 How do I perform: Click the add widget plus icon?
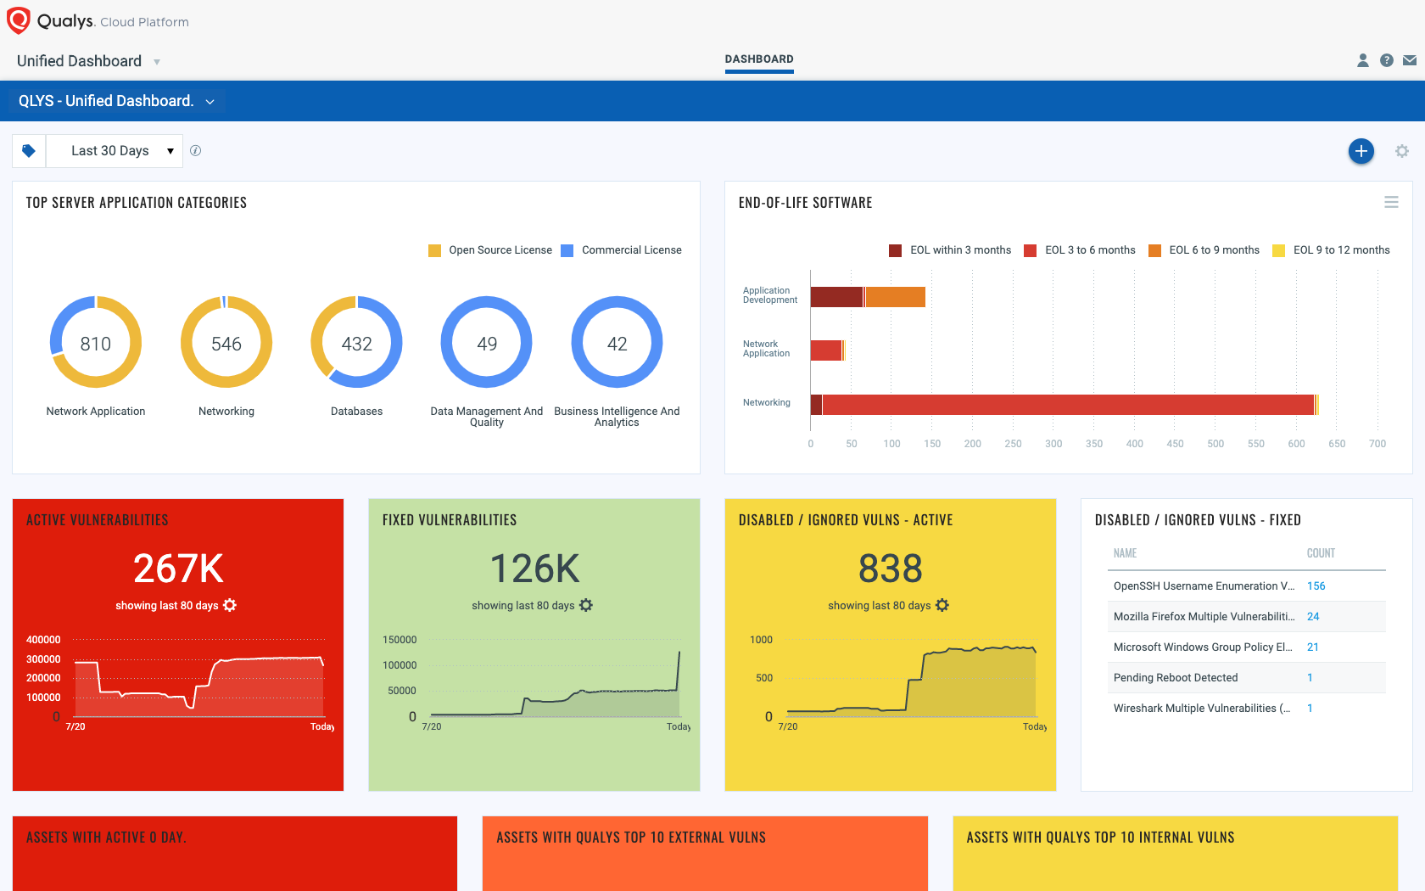click(x=1361, y=151)
